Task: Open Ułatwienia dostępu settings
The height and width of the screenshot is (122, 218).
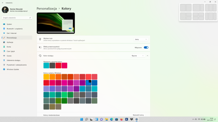Action: coord(17,60)
